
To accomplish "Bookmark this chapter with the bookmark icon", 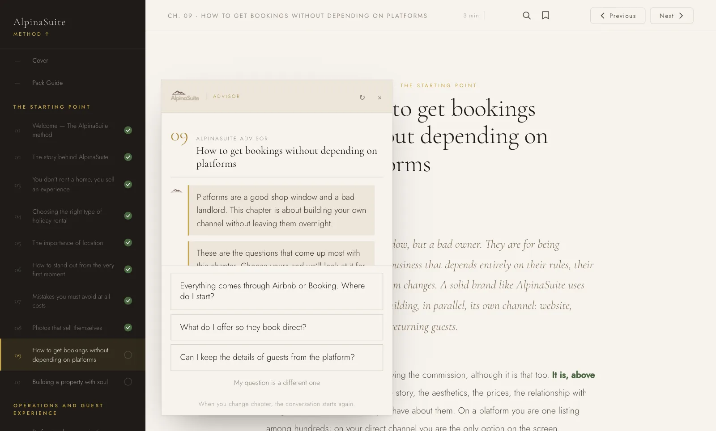I will point(546,16).
